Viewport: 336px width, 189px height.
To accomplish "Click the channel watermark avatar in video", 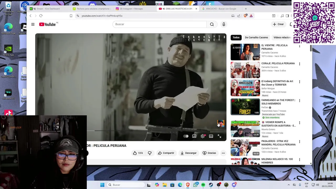I will pyautogui.click(x=221, y=123).
